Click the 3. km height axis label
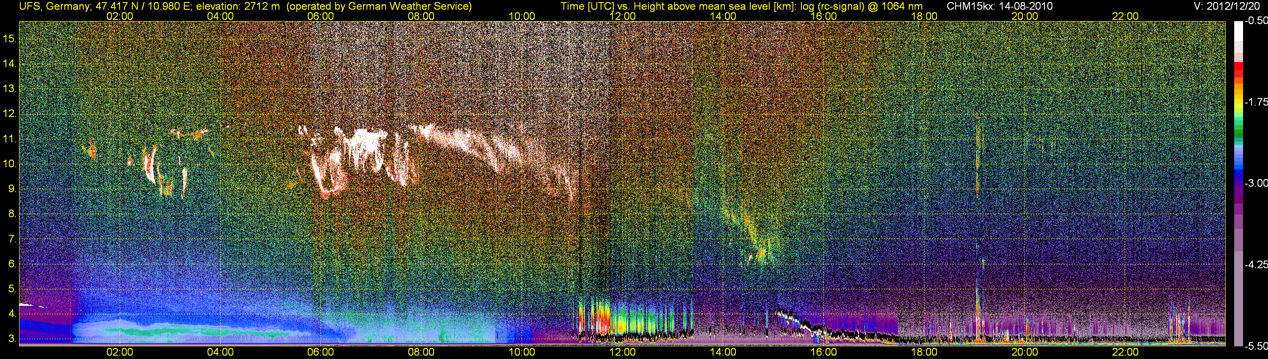The width and height of the screenshot is (1268, 359). 12,339
